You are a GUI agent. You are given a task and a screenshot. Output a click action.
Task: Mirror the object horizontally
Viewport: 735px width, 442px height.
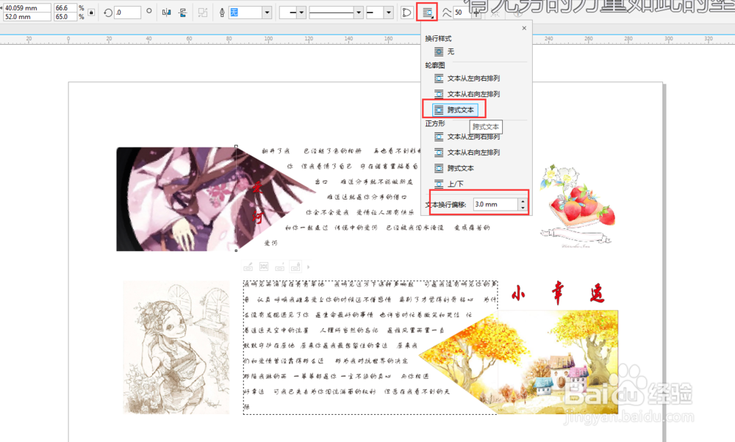(166, 12)
